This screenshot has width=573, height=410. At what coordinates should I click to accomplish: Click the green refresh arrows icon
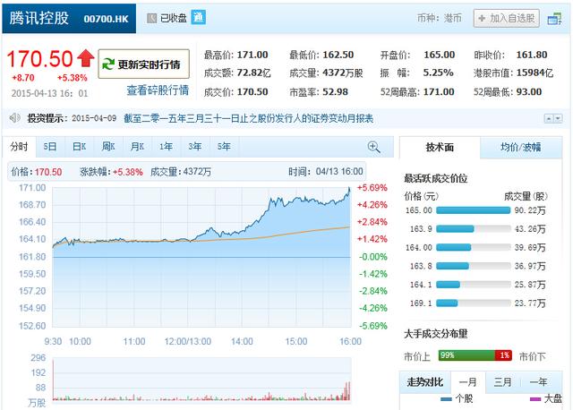(x=108, y=64)
